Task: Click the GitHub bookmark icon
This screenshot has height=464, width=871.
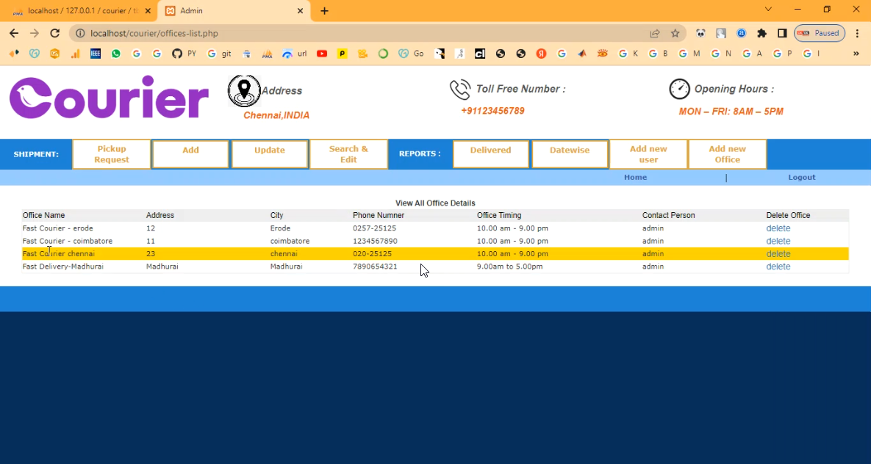Action: tap(176, 54)
